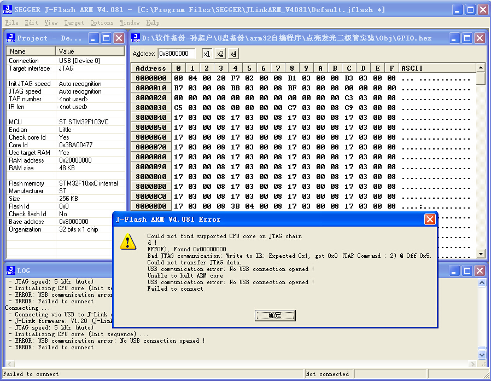Select the 'ST STM32F103VC' MCU value
The width and height of the screenshot is (491, 381).
tap(84, 122)
